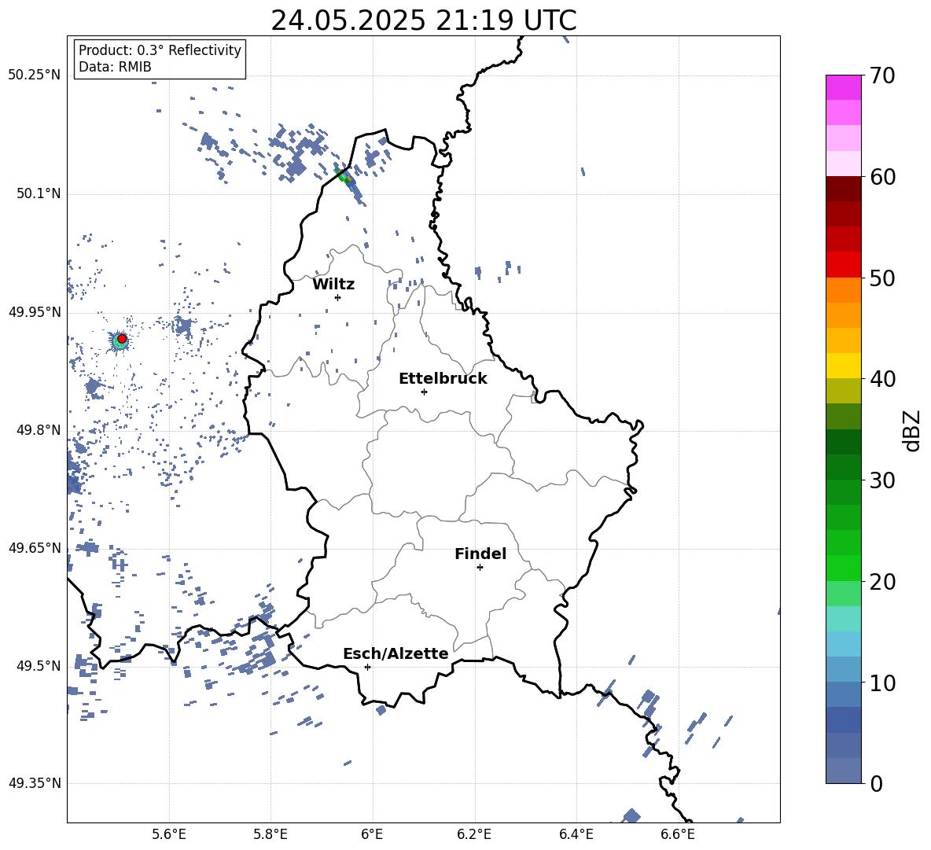The height and width of the screenshot is (850, 931).
Task: Click the Ettelbruck station cross marker
Action: (x=424, y=392)
